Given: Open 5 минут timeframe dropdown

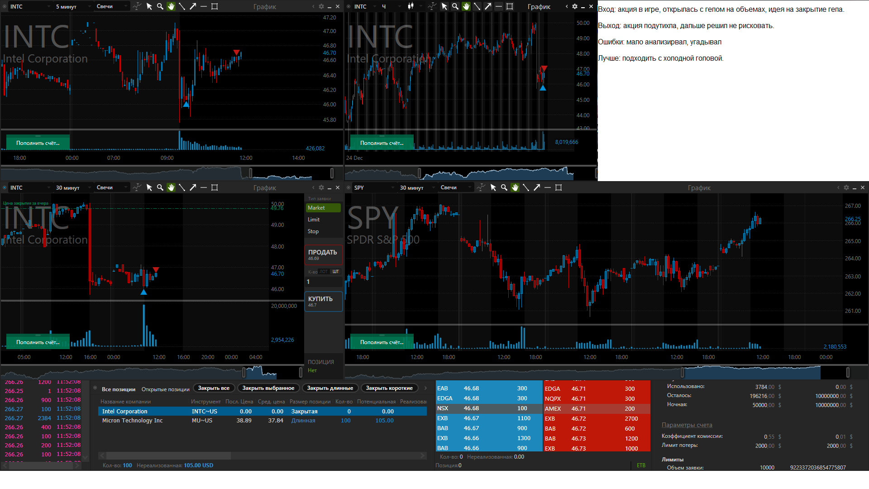Looking at the screenshot, I should click(x=72, y=6).
